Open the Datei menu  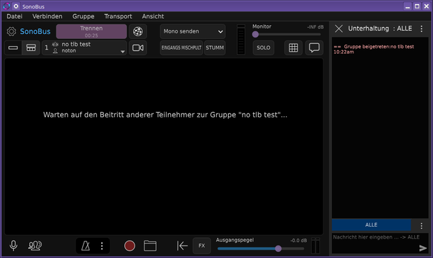point(15,16)
